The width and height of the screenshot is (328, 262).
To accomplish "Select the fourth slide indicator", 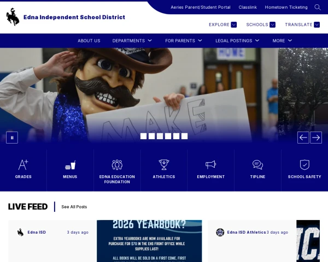I will [168, 136].
